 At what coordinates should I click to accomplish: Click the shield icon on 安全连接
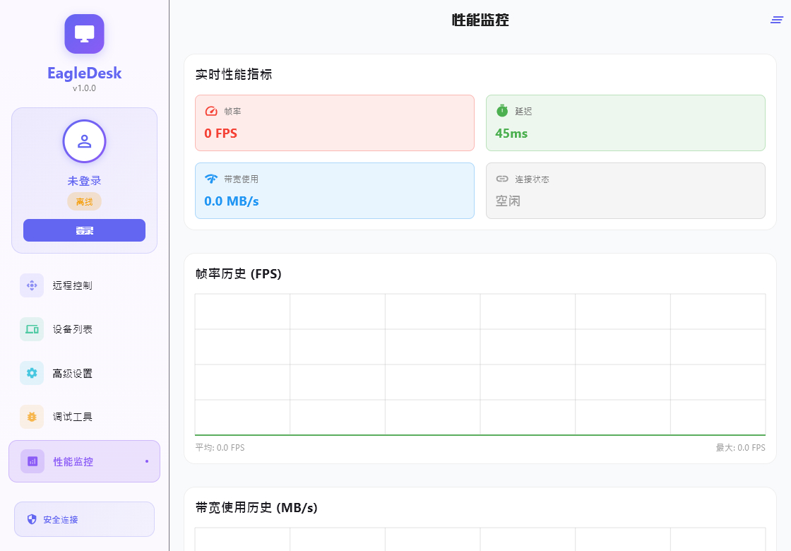click(31, 519)
